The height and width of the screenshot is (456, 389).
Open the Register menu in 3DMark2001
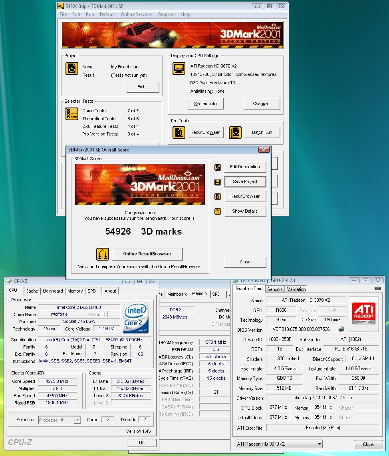(167, 14)
